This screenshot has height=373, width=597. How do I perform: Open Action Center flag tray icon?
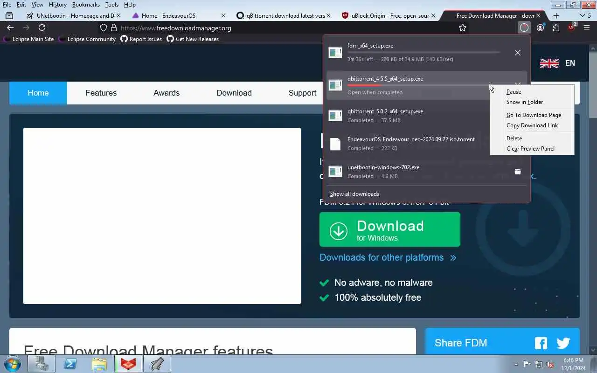click(x=527, y=364)
